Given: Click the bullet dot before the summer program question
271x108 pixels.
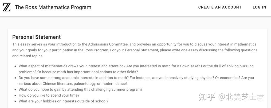Looking at the screenshot, I should [15, 90].
